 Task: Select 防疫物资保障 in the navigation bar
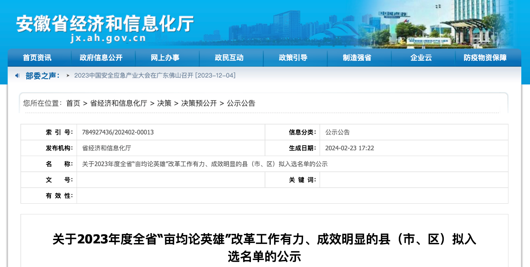485,58
